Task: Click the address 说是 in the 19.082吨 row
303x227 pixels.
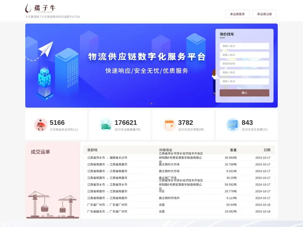Action: [162, 211]
